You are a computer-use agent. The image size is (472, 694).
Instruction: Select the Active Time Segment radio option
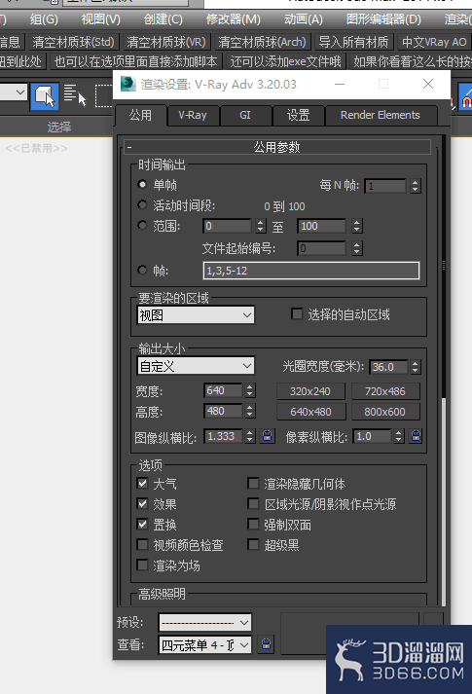click(142, 205)
